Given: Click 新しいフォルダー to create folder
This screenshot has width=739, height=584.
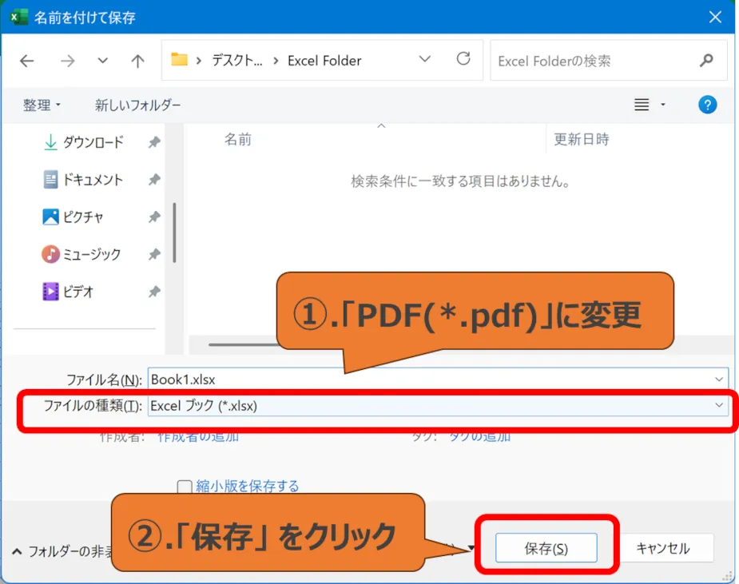Looking at the screenshot, I should (137, 105).
